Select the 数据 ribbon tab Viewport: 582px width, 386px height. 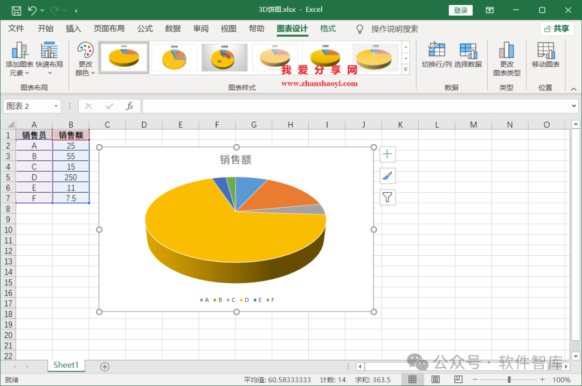tap(173, 29)
